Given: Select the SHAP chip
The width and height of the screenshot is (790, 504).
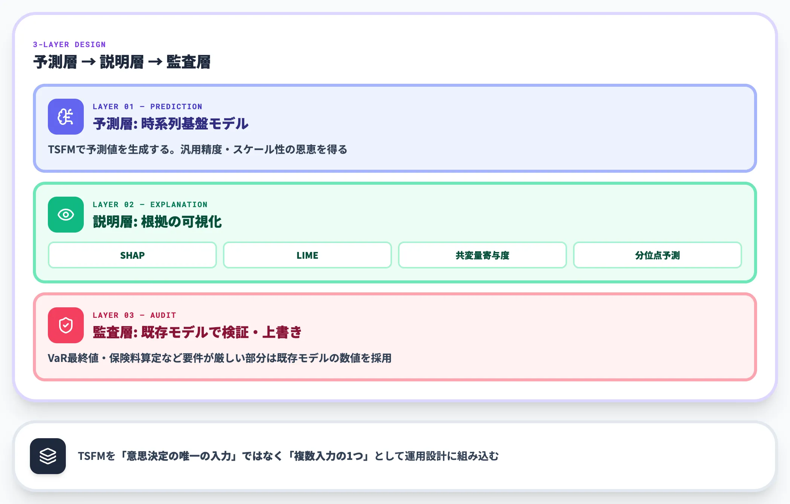Looking at the screenshot, I should pos(132,255).
